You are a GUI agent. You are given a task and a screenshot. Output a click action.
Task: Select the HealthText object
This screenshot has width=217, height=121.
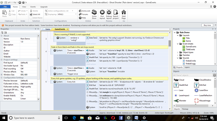point(181,85)
